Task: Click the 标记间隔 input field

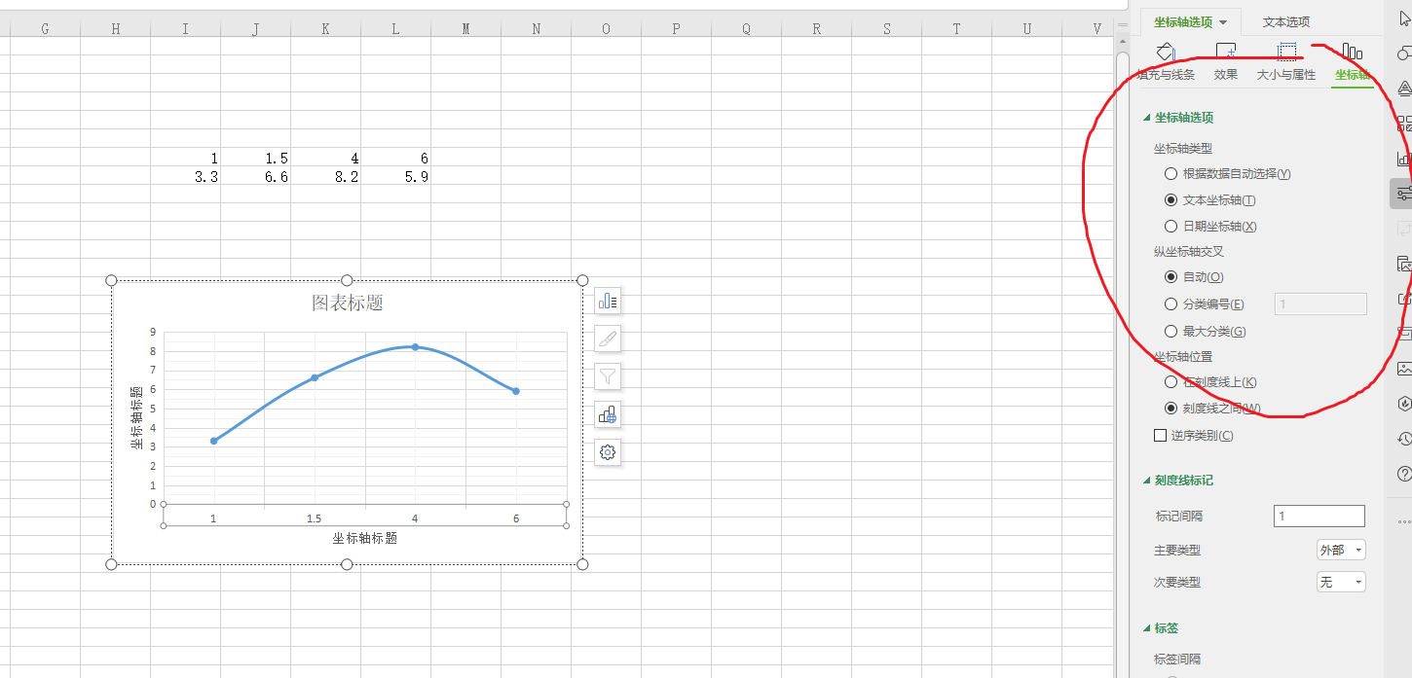Action: pos(1319,517)
